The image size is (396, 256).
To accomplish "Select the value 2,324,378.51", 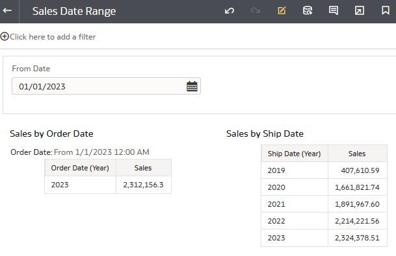I will coord(357,238).
